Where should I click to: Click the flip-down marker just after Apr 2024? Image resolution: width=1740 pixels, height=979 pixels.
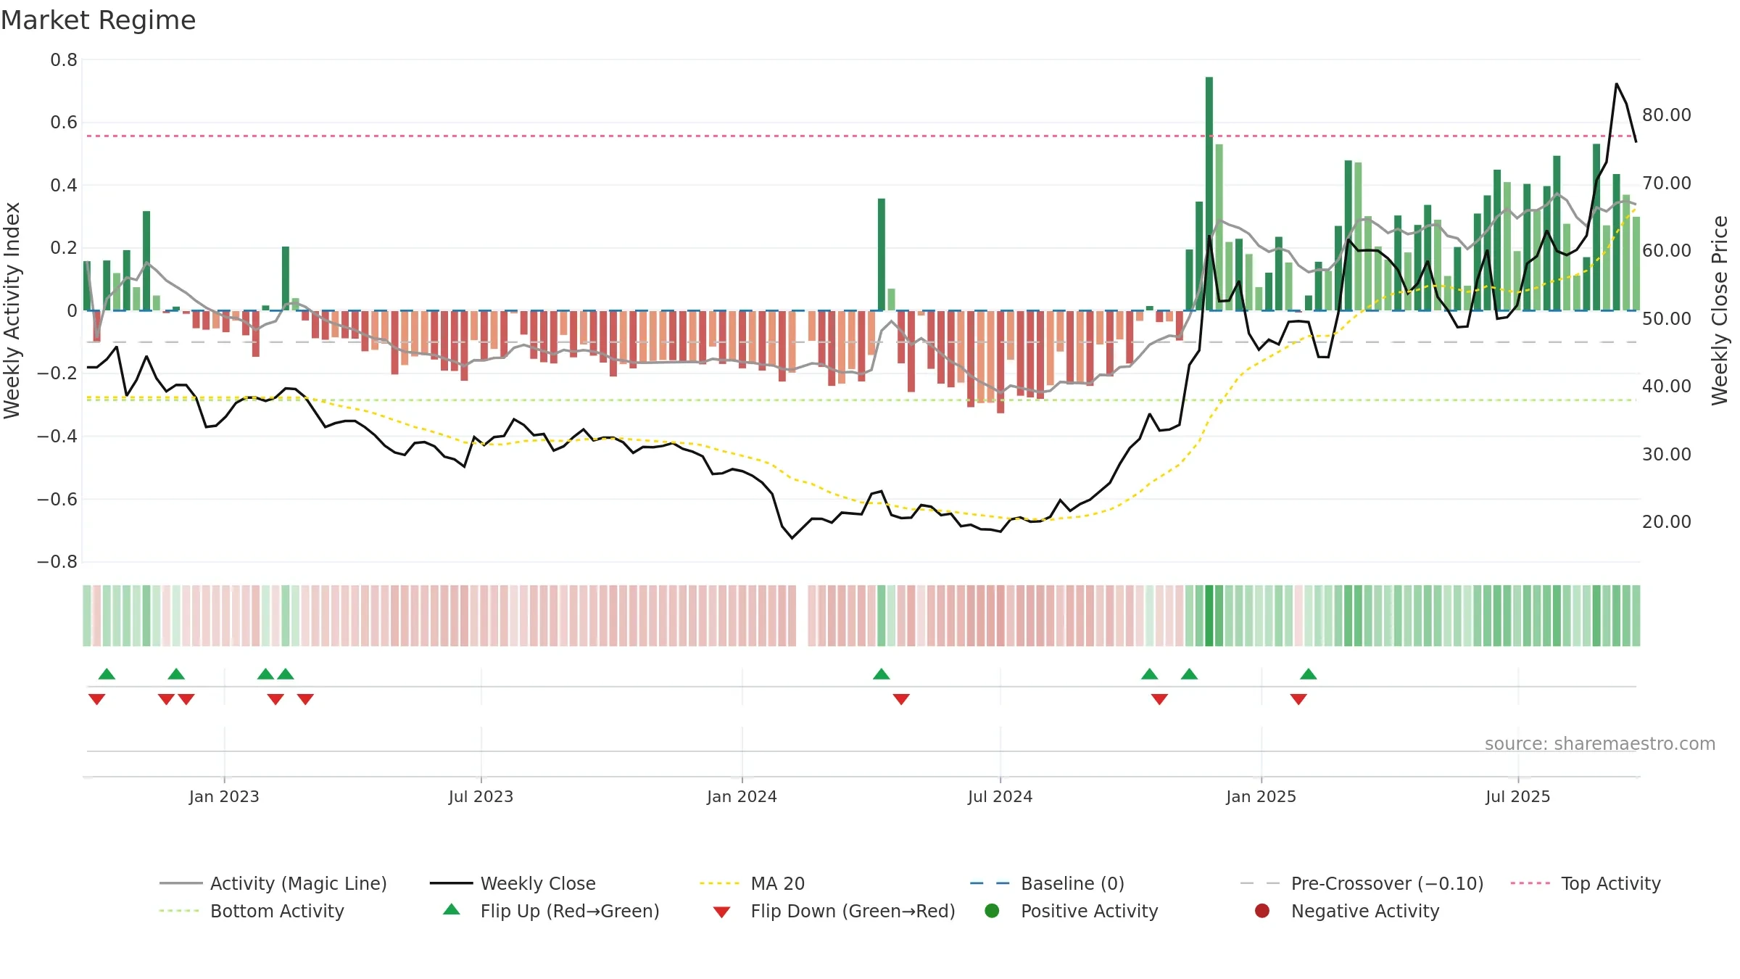[x=901, y=699]
